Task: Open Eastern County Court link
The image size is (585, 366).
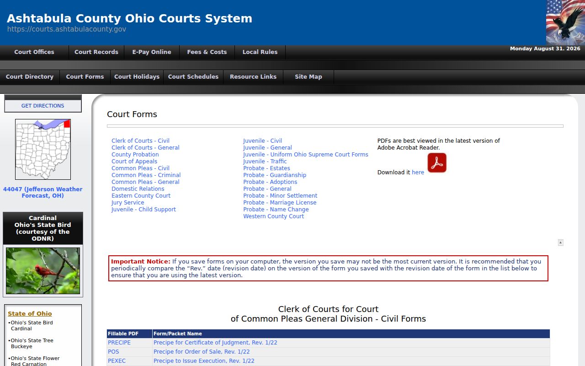Action: [141, 196]
